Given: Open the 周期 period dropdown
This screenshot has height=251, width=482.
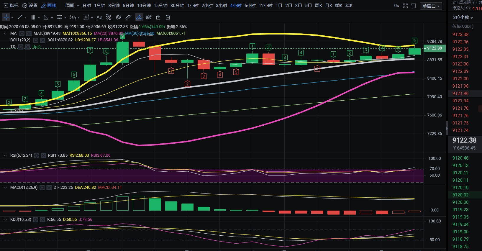Looking at the screenshot, I should [72, 6].
